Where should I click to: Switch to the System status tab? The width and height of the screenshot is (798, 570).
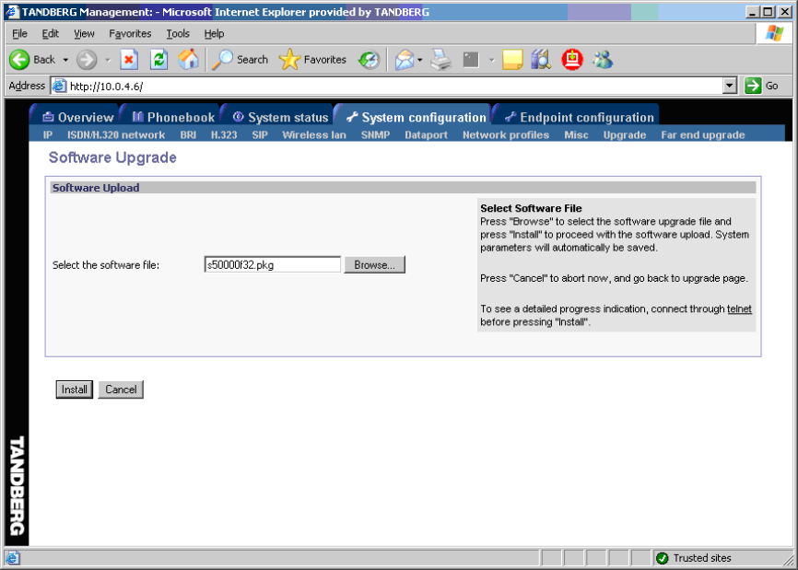[x=280, y=117]
